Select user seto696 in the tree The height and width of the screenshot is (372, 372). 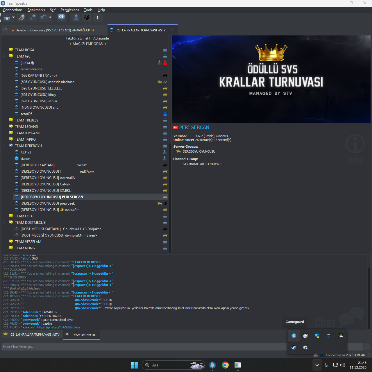[x=26, y=114]
